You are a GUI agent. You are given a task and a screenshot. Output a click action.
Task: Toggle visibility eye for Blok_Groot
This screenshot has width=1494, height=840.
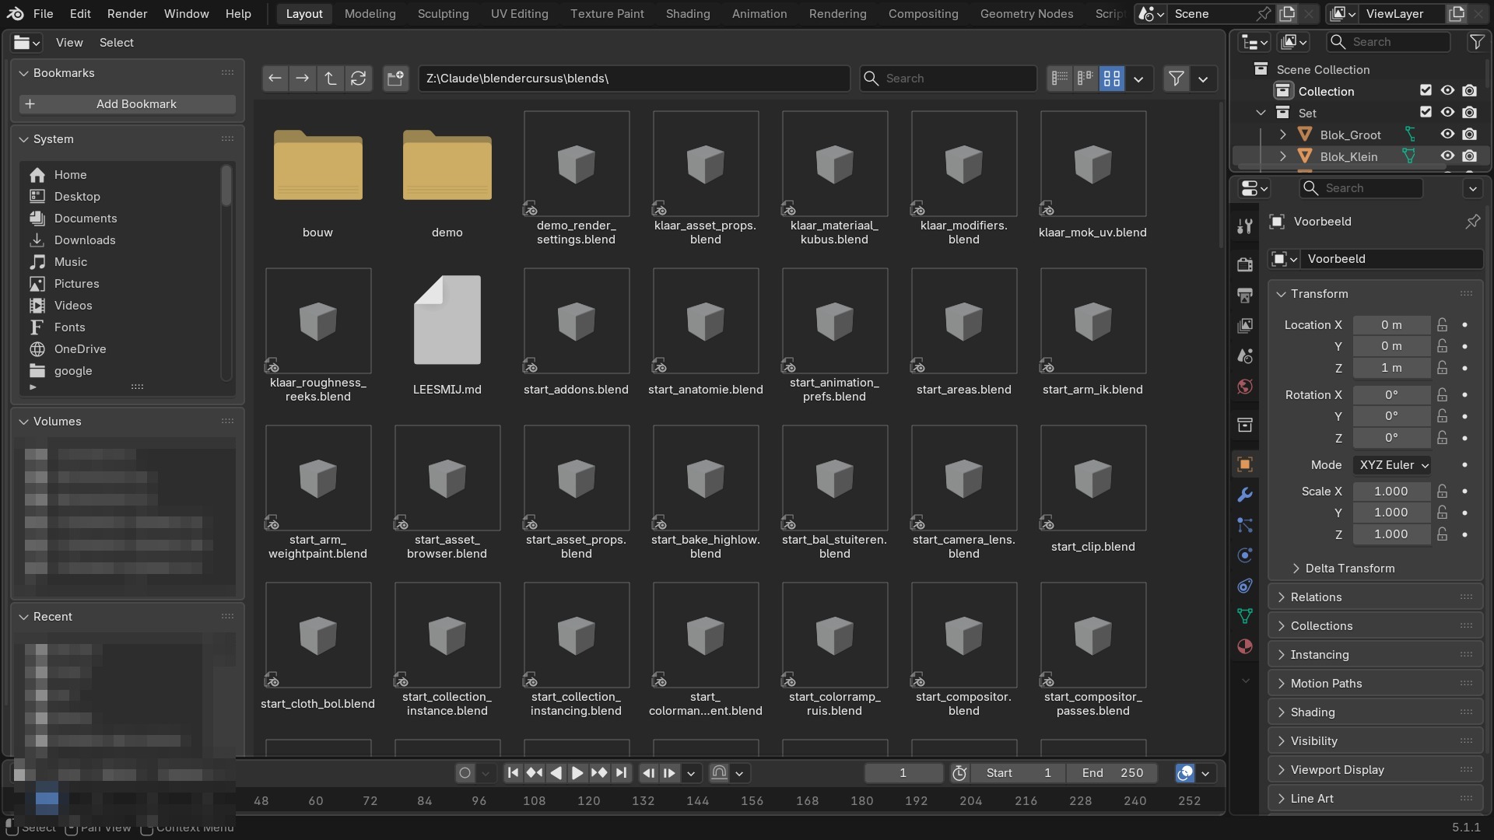(x=1447, y=135)
